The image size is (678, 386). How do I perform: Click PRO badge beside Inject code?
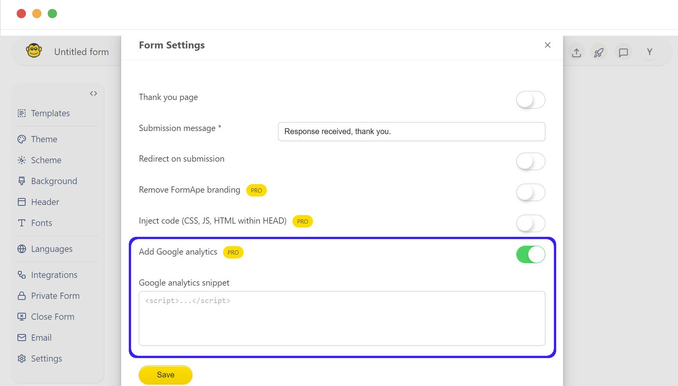pyautogui.click(x=303, y=221)
